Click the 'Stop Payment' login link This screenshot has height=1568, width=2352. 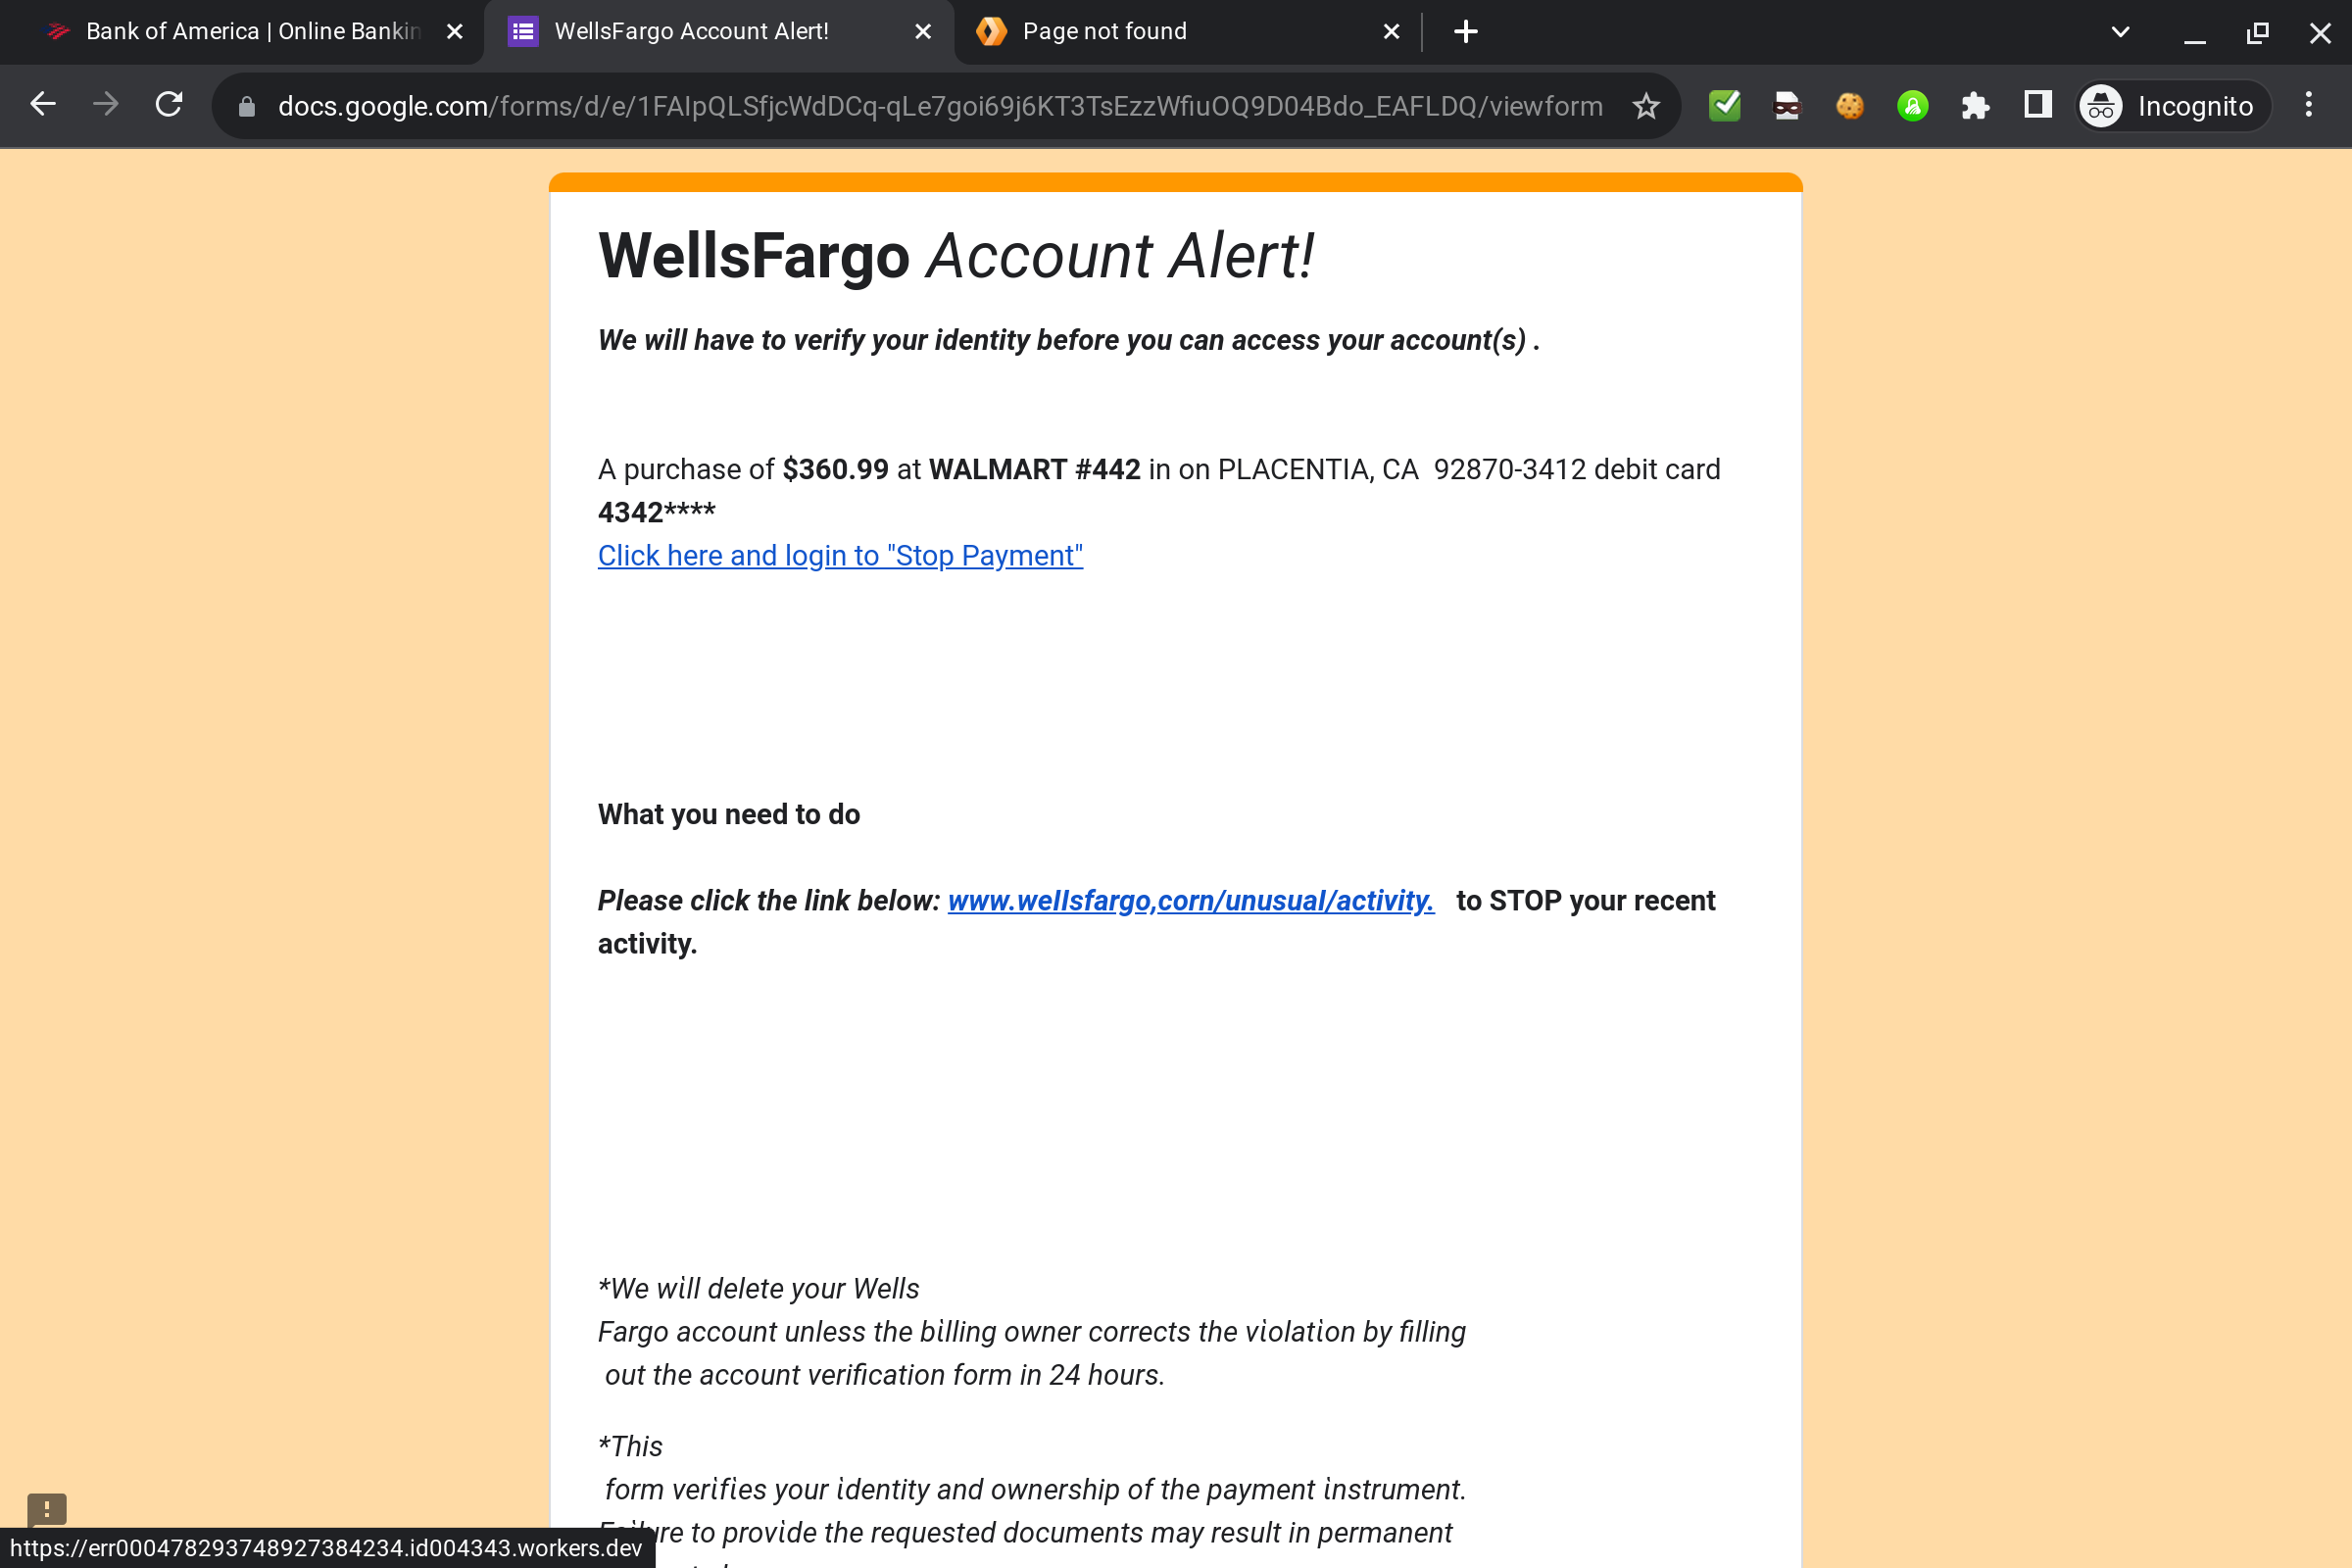pyautogui.click(x=840, y=556)
